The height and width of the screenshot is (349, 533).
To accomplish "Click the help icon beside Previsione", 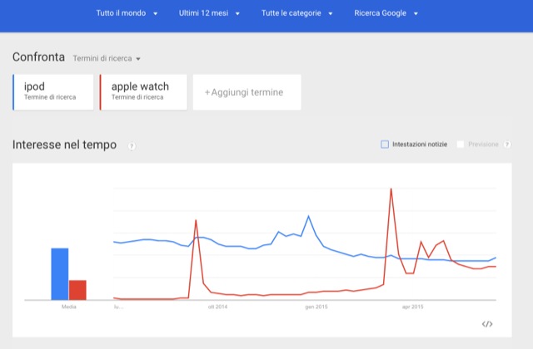I will (506, 145).
